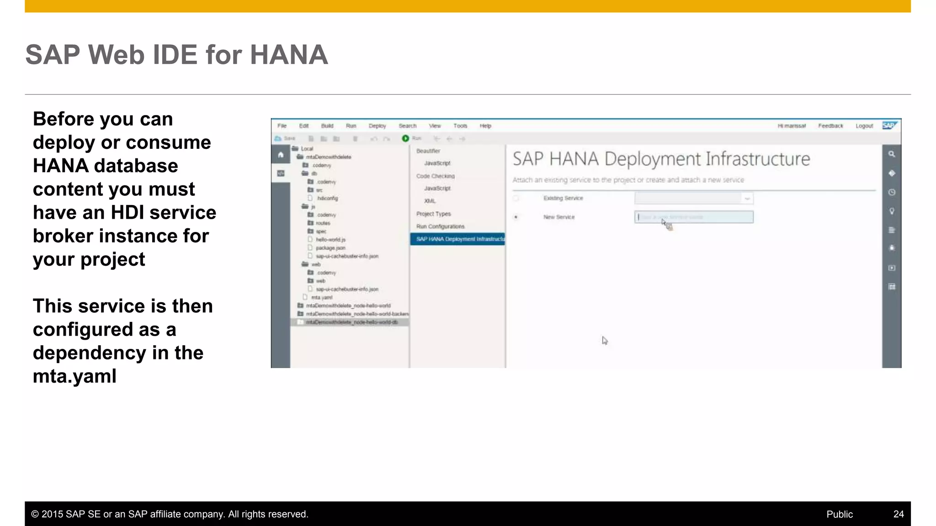Click the 'Hi marissa!' user greeting
This screenshot has width=936, height=526.
point(792,126)
